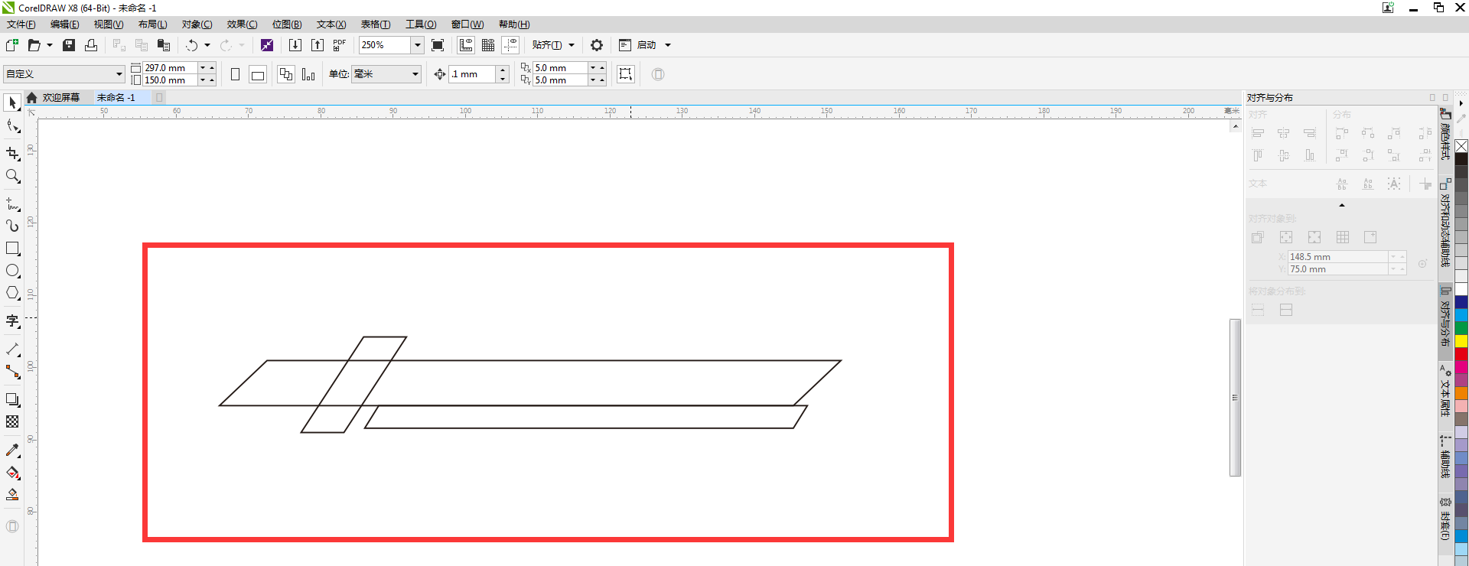Toggle show rulers button
The height and width of the screenshot is (566, 1469).
466,45
